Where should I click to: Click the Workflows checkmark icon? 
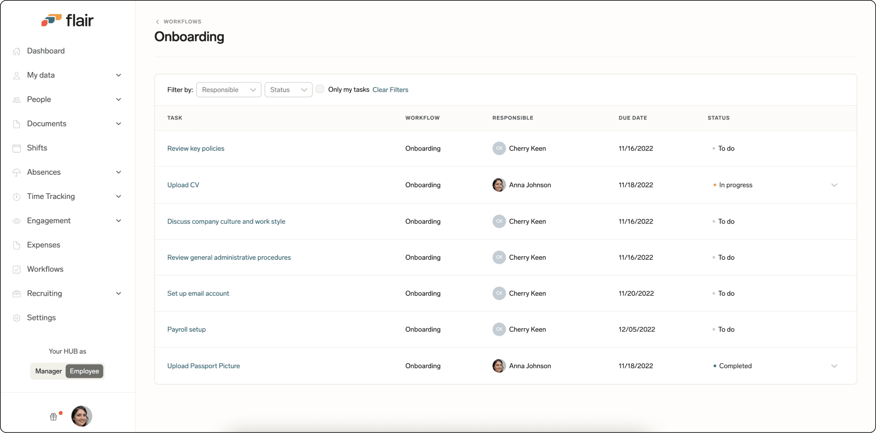point(17,269)
